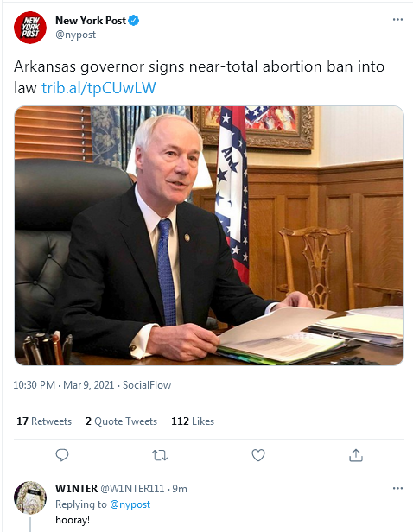Click the retweet arrows icon
413x532 pixels.
(x=160, y=455)
